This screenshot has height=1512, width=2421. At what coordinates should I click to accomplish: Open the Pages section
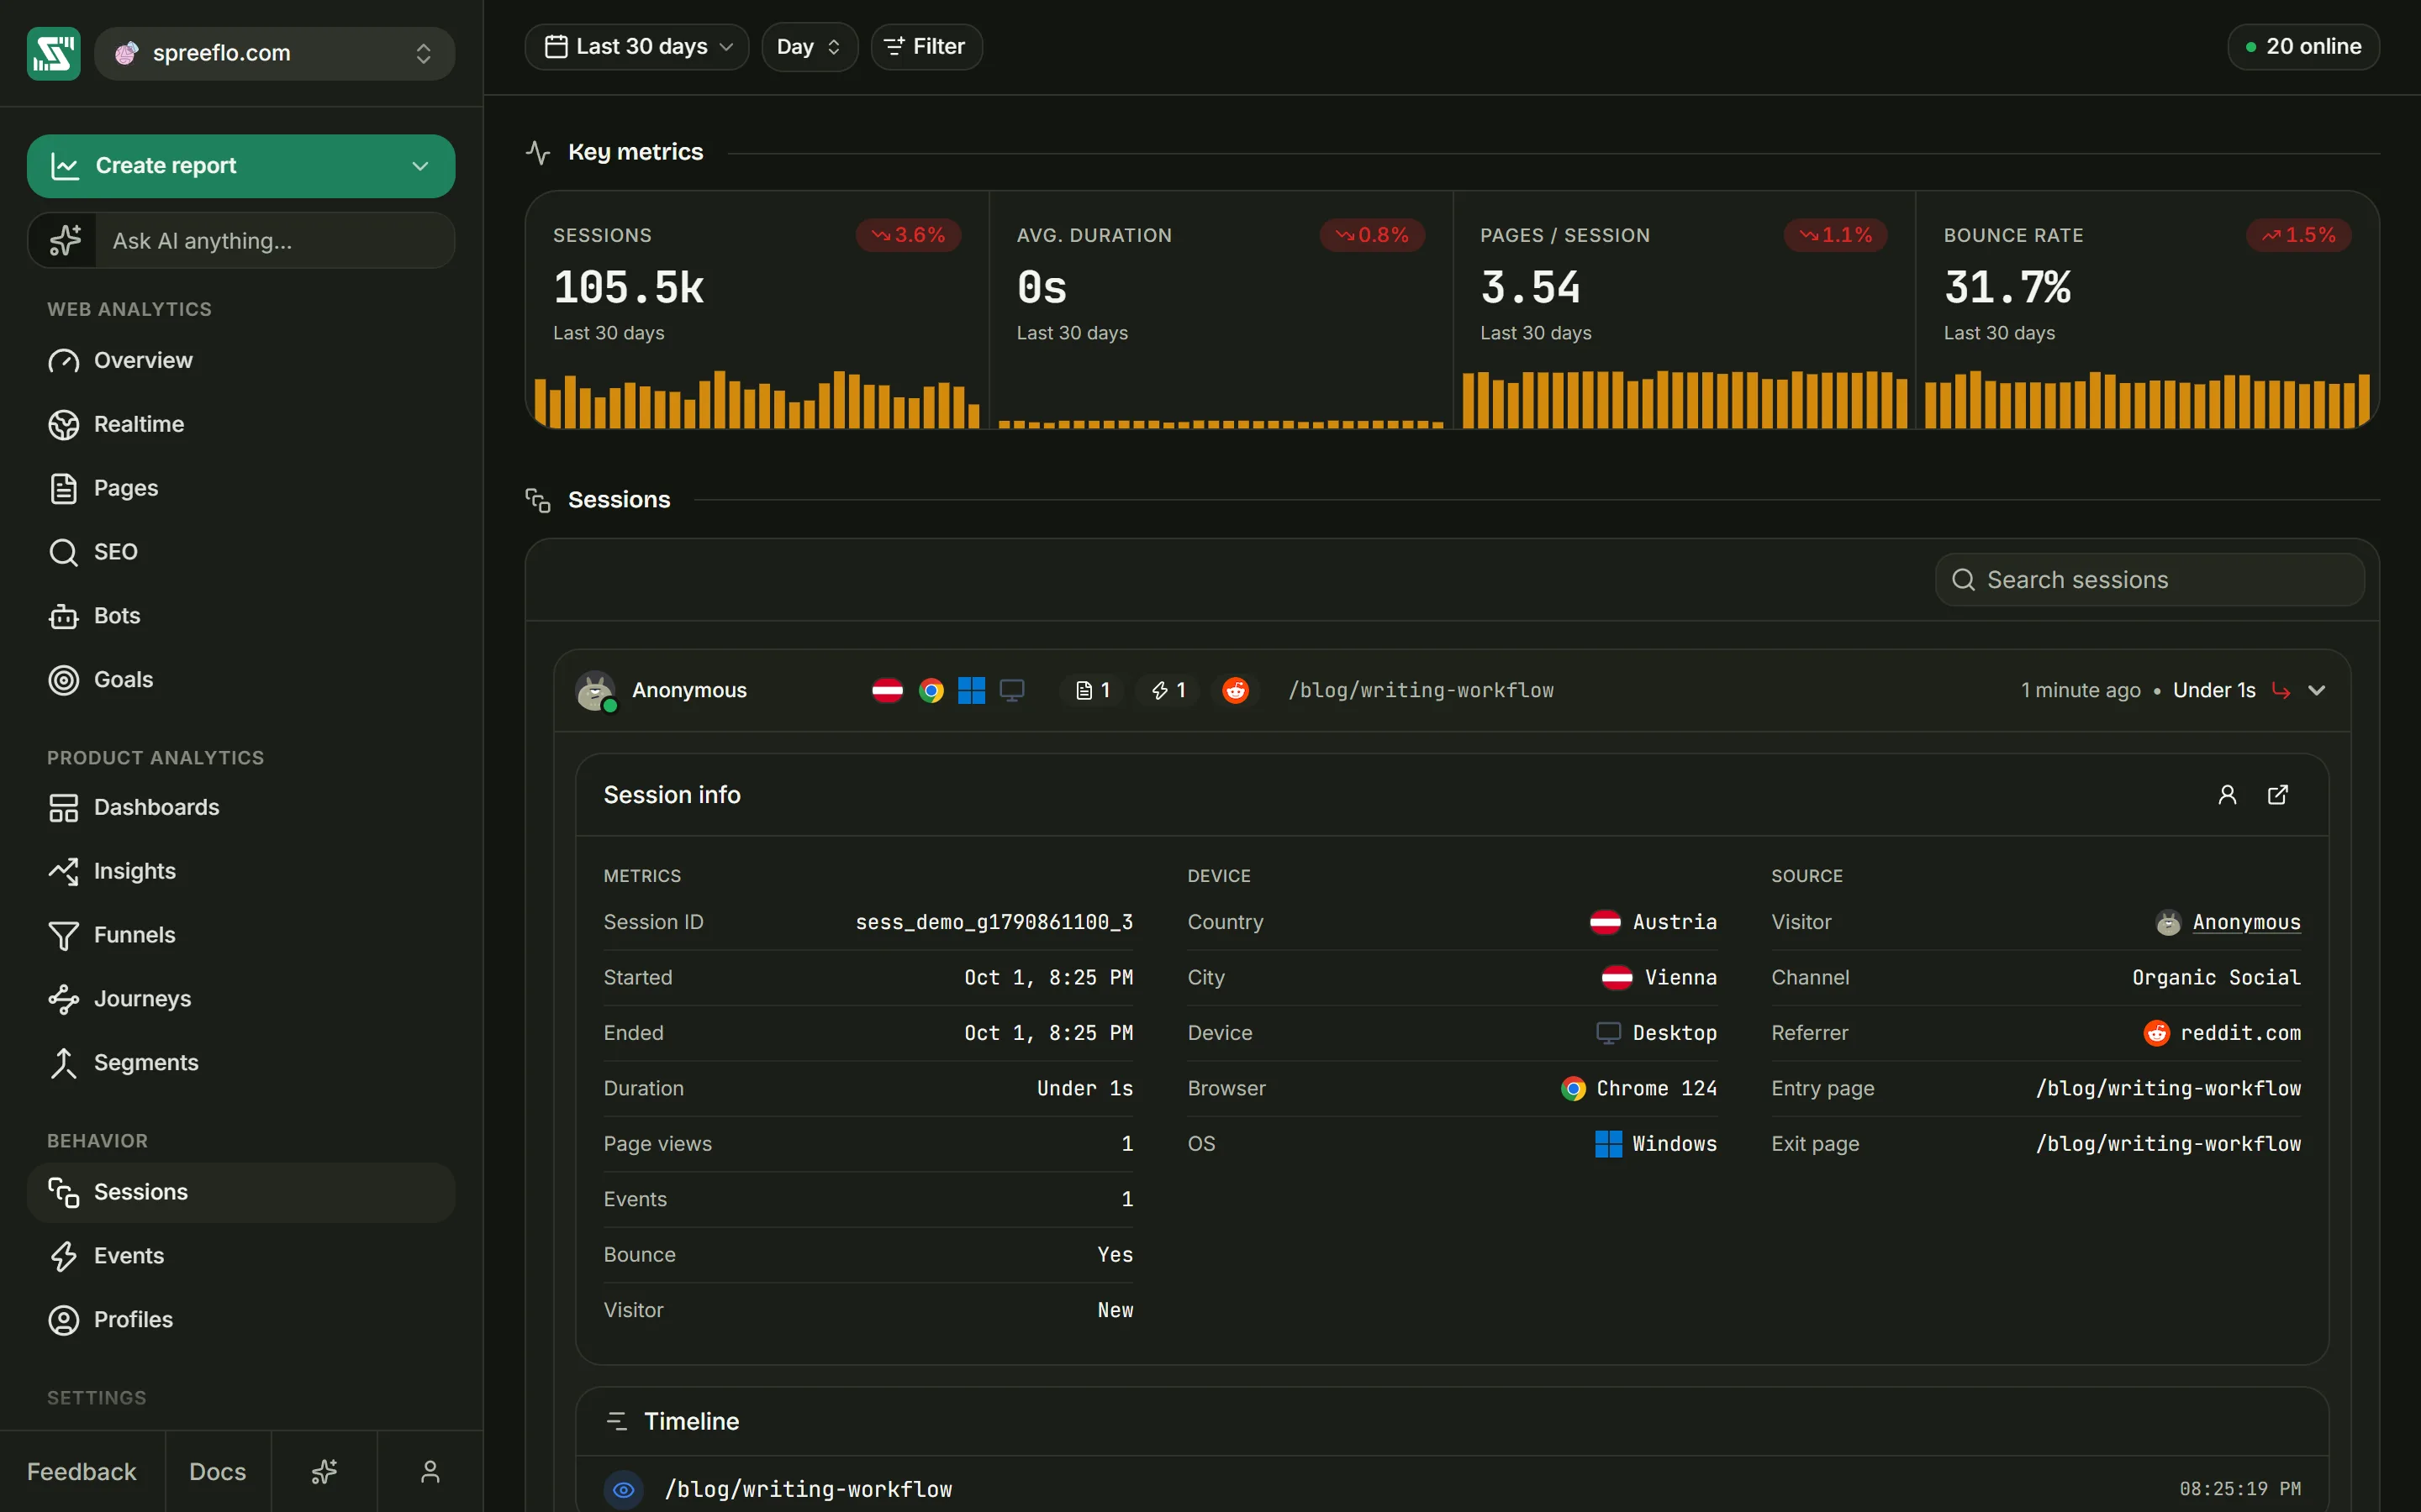pos(241,488)
